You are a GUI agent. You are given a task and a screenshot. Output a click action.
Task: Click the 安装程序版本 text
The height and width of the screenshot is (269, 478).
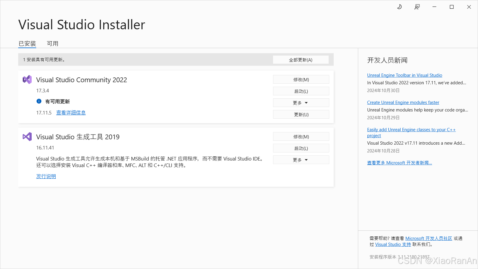(x=399, y=257)
